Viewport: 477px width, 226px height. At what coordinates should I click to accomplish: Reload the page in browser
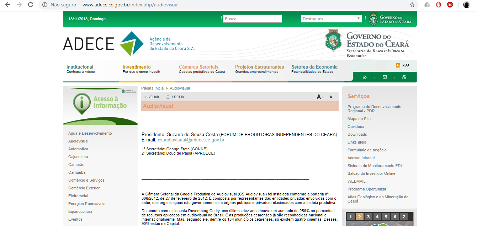pos(31,5)
